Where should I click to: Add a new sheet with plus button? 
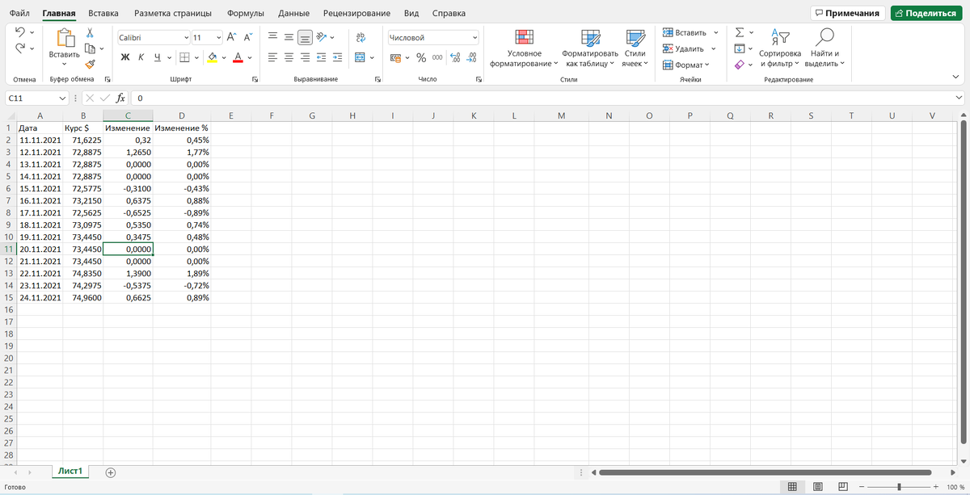tap(111, 472)
